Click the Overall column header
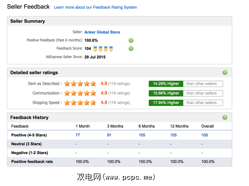This screenshot has width=249, height=186. click(x=207, y=126)
